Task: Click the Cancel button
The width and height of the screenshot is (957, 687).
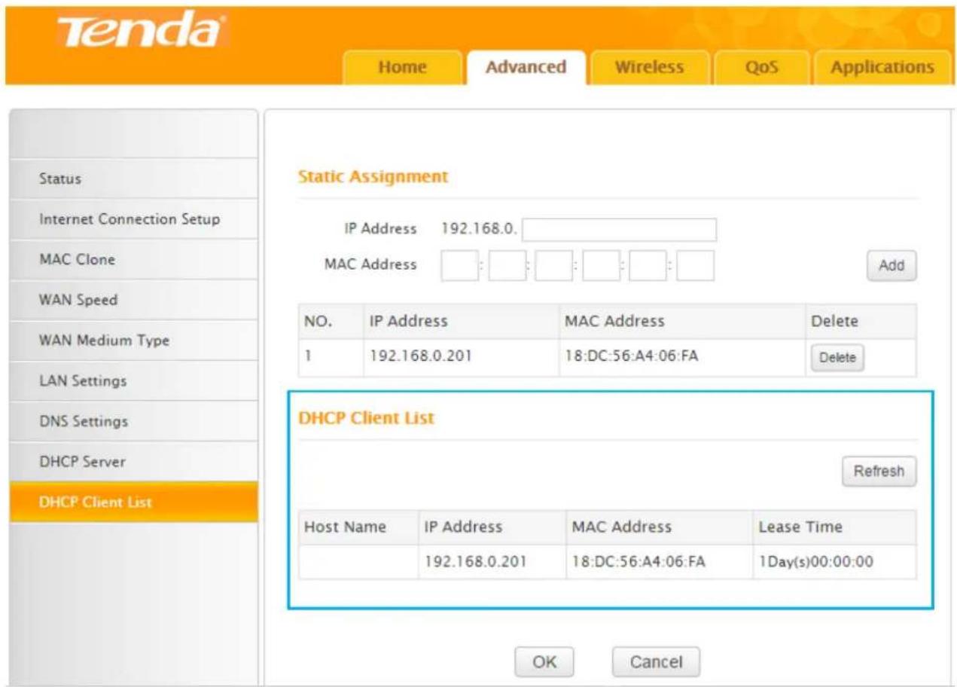Action: [656, 661]
